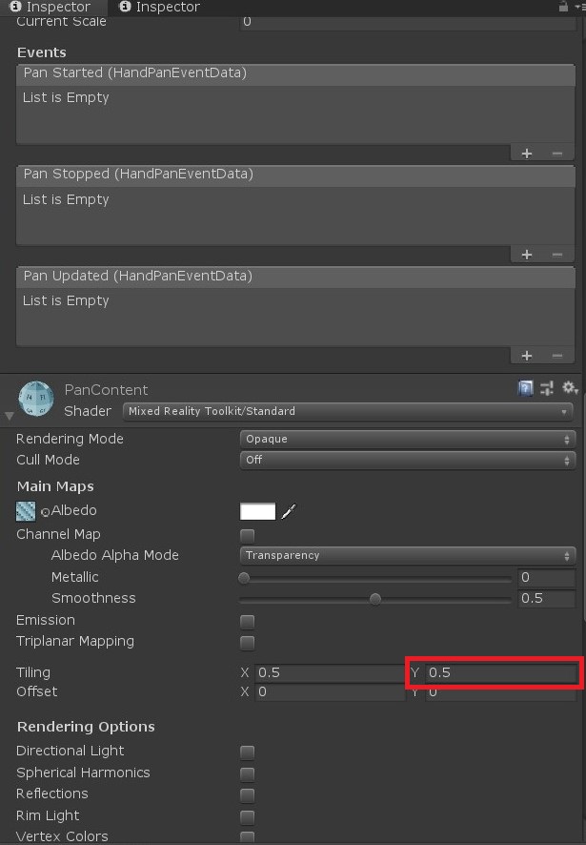Enable the Triplanar Mapping checkbox
The image size is (586, 845).
[x=247, y=643]
